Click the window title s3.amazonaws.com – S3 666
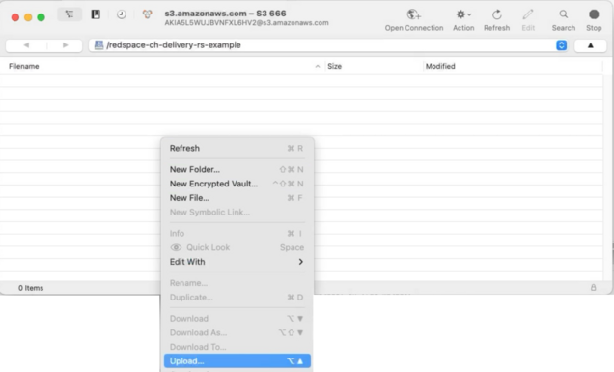Screen dimensions: 614x372 [x=225, y=14]
